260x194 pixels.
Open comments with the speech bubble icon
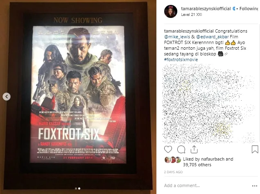(x=181, y=150)
